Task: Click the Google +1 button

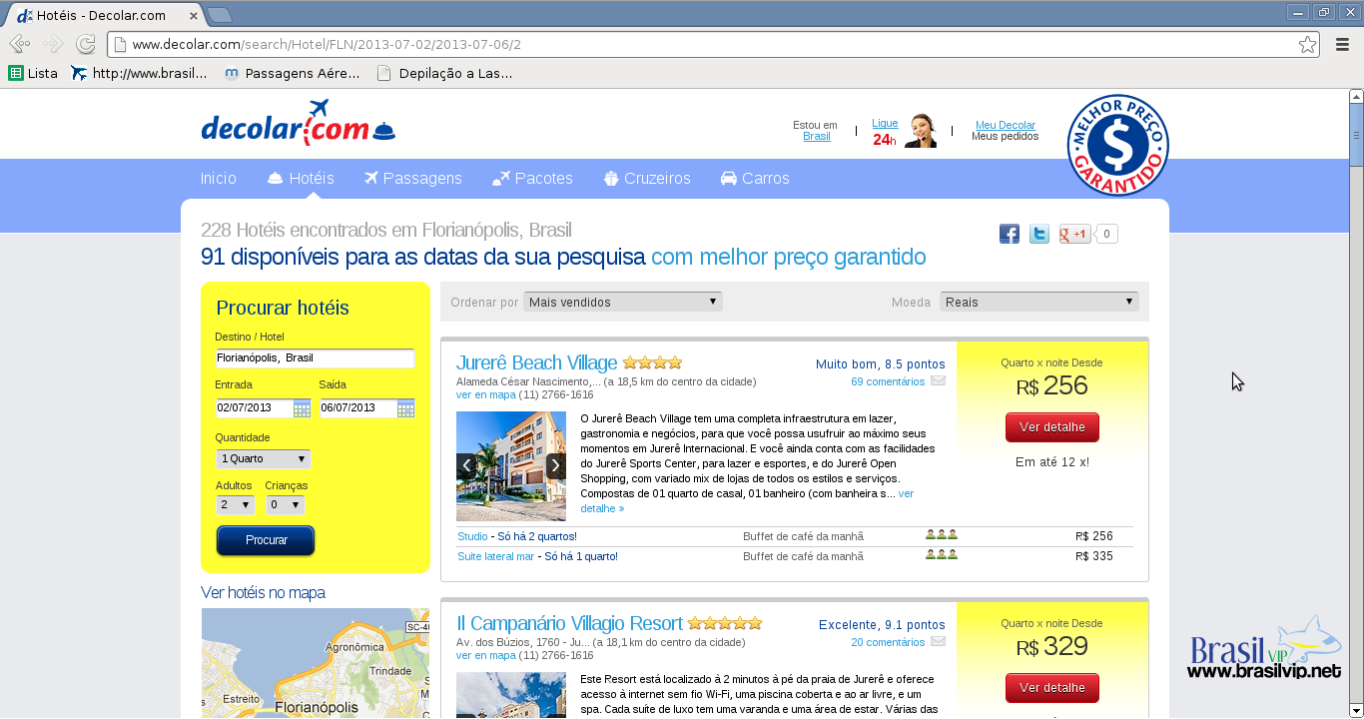Action: point(1075,234)
